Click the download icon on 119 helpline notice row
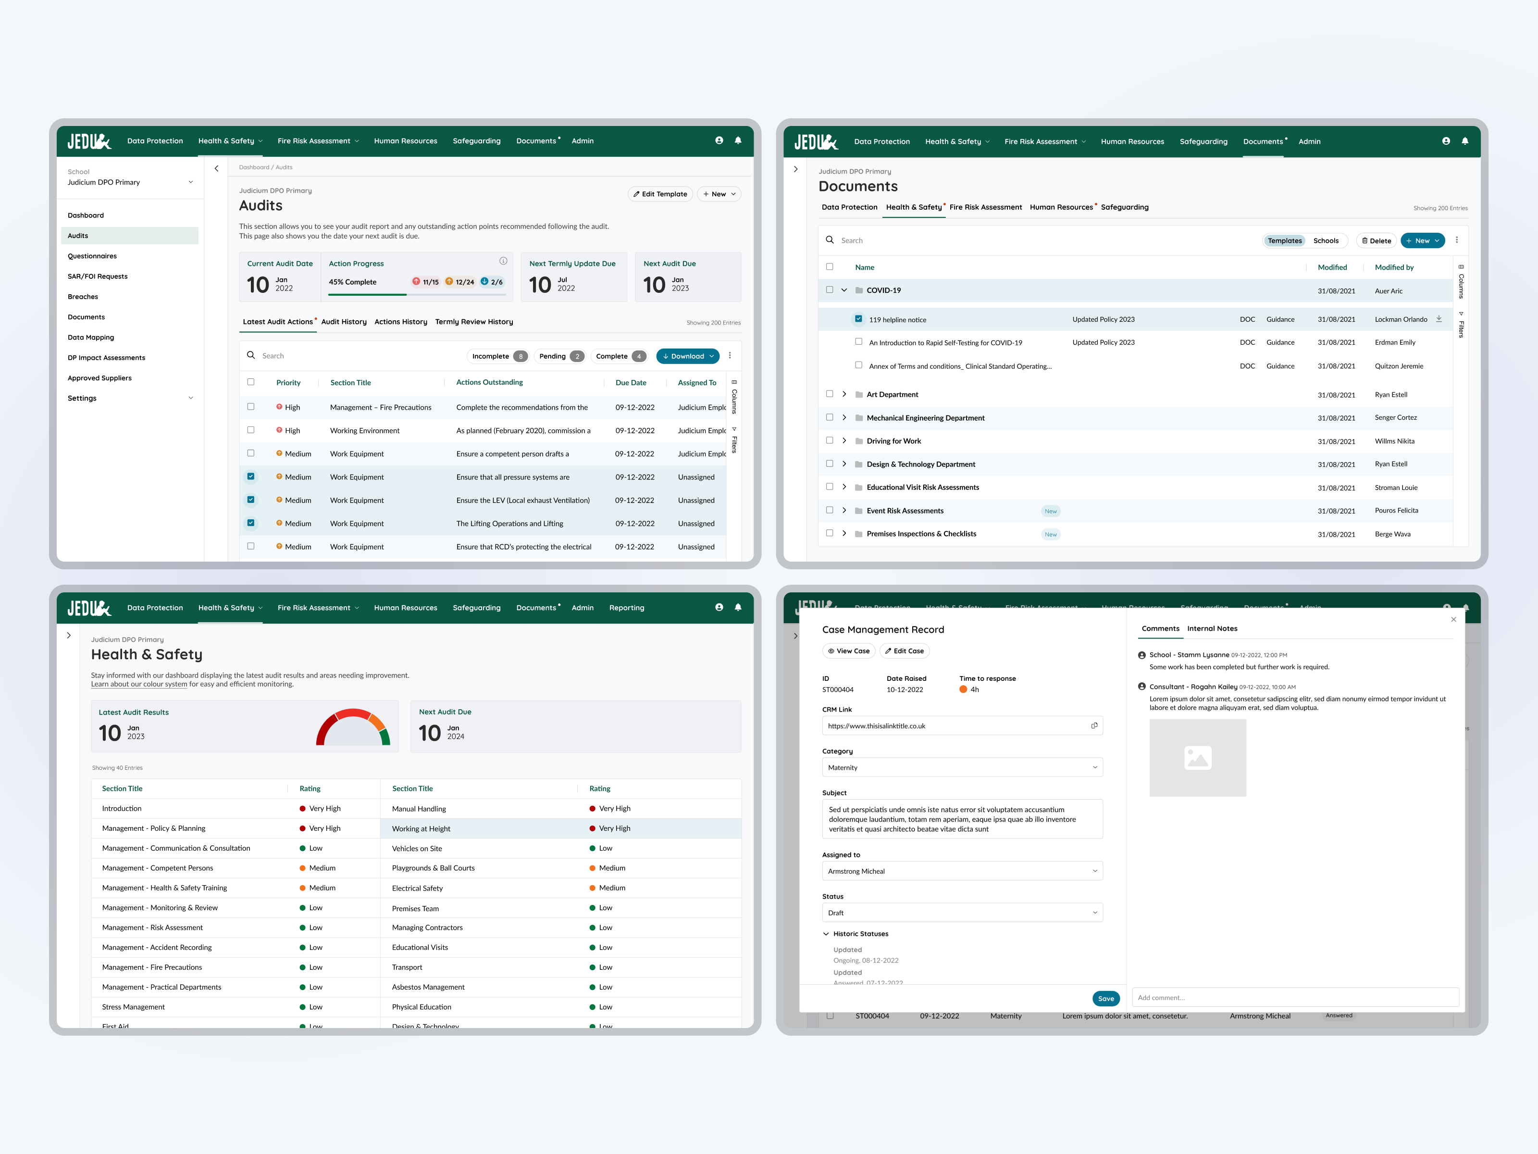 [x=1439, y=319]
